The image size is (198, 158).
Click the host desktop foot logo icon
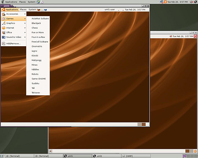point(2,2)
